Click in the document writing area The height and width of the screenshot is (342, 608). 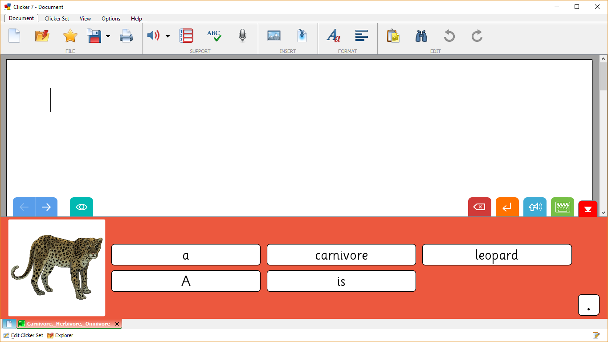[299, 138]
